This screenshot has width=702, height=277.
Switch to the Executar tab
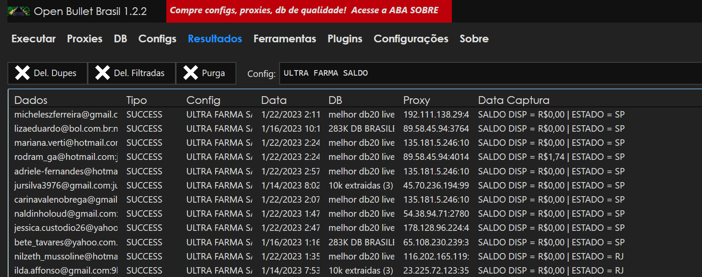coord(33,39)
